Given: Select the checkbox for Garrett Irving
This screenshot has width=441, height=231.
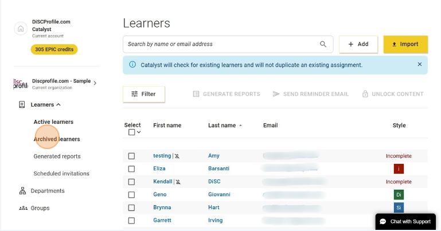Looking at the screenshot, I should coord(131,221).
